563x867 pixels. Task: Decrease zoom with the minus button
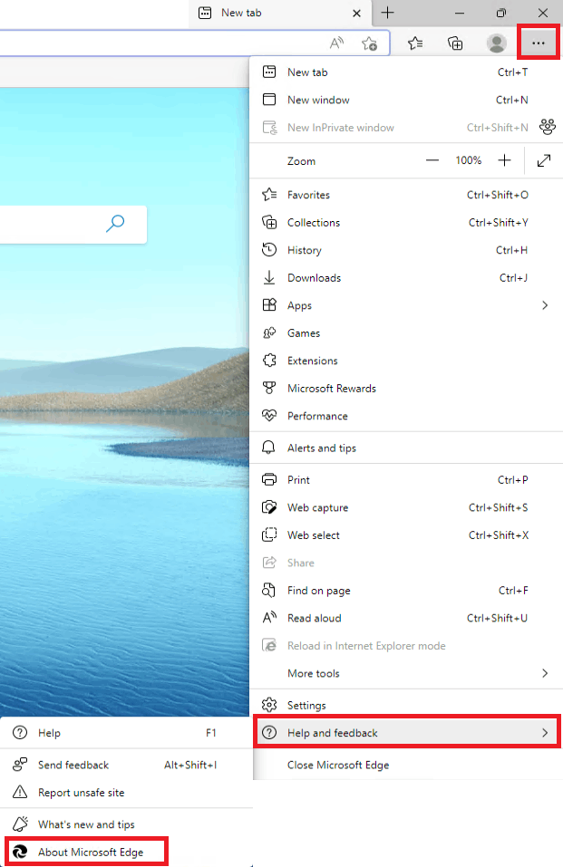click(432, 160)
